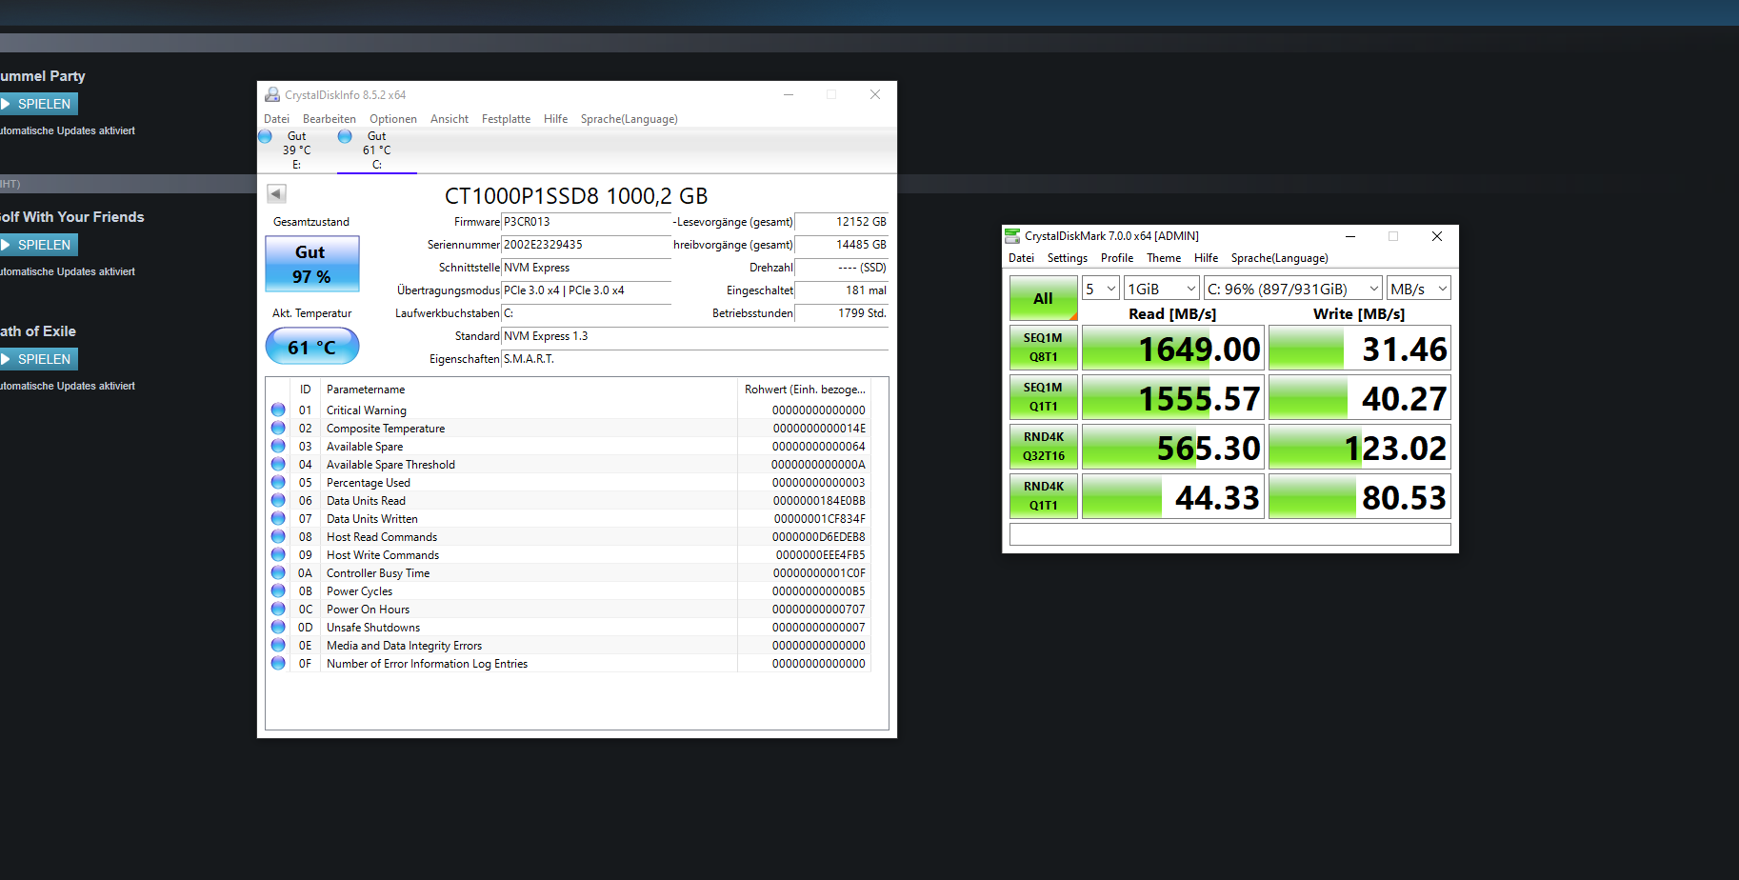
Task: Click the SEQ1M Q8T1 read result 1649.00
Action: click(1173, 348)
